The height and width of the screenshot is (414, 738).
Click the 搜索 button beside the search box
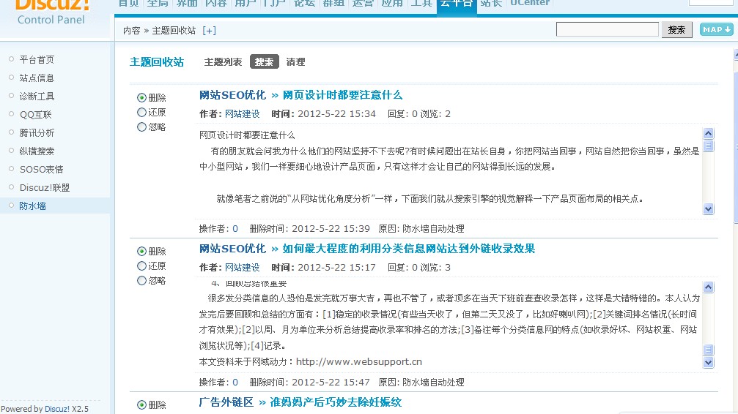point(676,29)
